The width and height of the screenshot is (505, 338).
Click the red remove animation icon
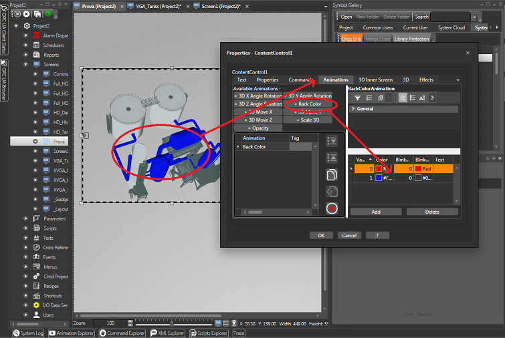pyautogui.click(x=331, y=208)
